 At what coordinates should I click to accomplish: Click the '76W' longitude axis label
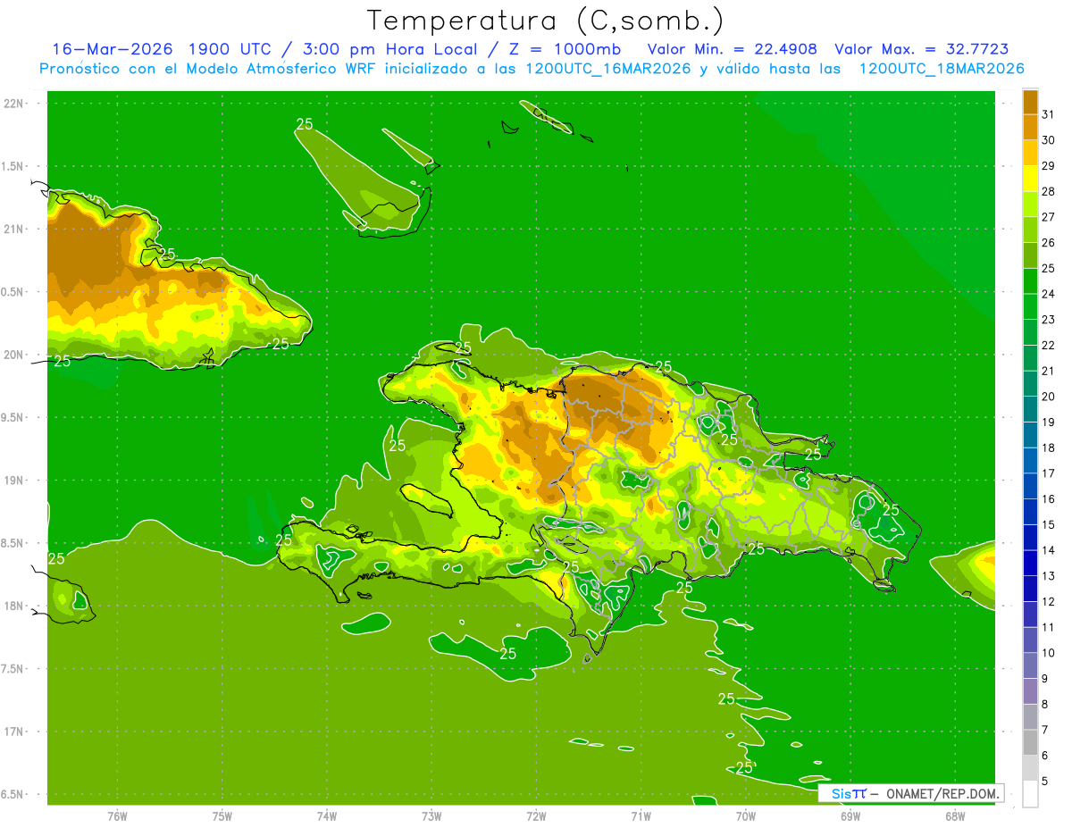[117, 815]
